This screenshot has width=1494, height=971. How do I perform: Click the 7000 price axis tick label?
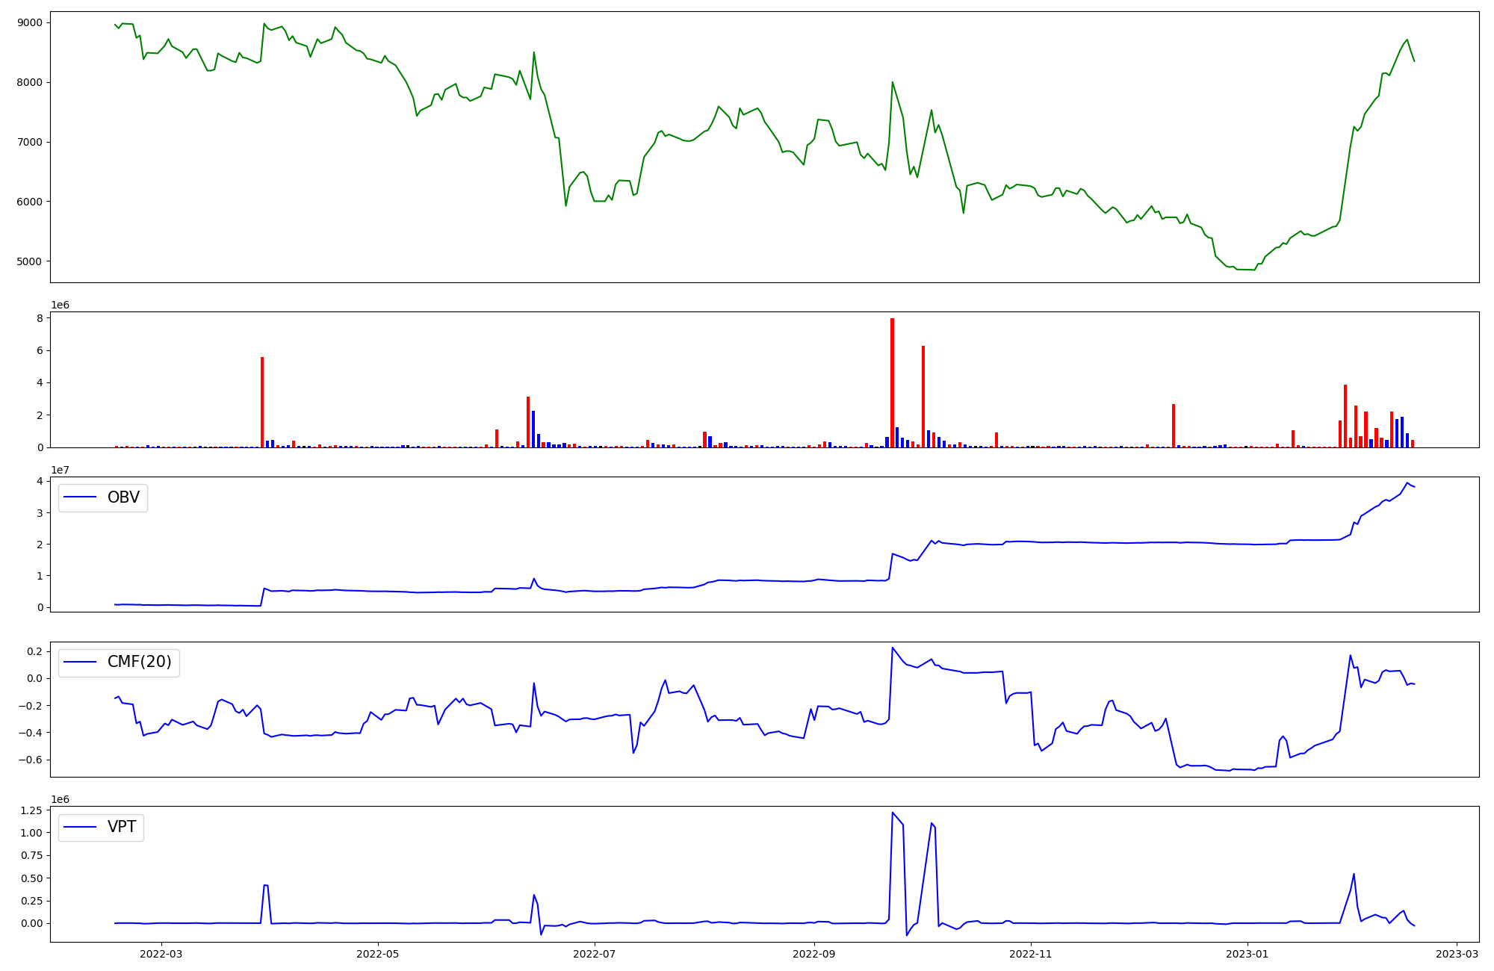click(x=31, y=142)
